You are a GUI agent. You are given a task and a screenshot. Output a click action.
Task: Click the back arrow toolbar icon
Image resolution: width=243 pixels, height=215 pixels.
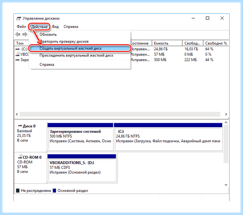[18, 34]
